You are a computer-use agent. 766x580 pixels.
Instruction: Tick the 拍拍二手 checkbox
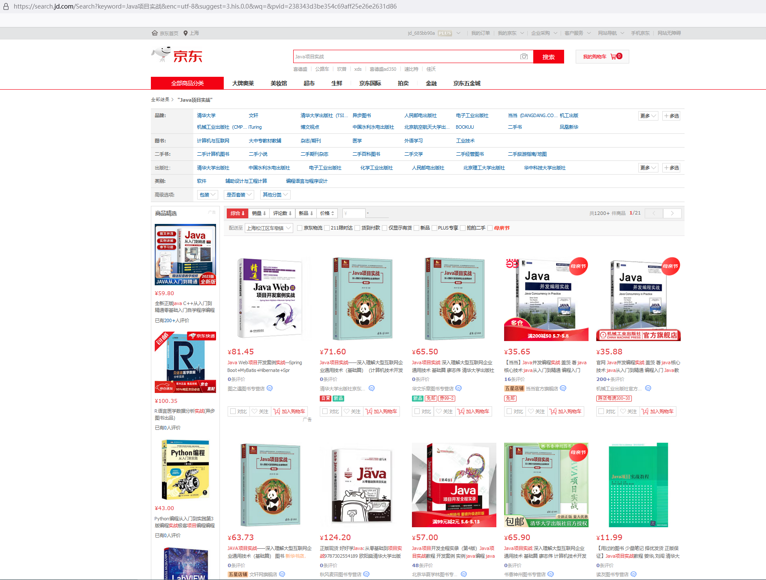(463, 228)
